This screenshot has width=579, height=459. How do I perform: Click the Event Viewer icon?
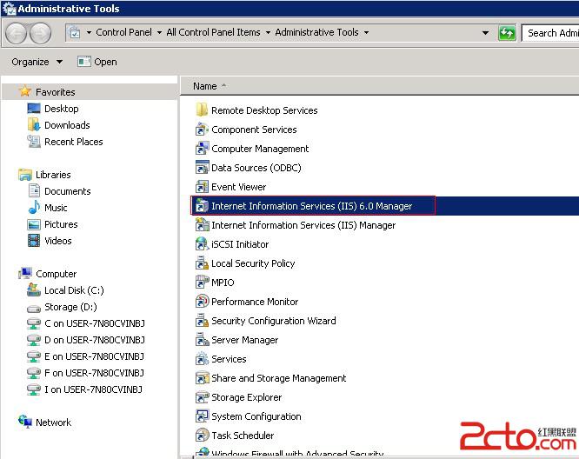tap(202, 187)
